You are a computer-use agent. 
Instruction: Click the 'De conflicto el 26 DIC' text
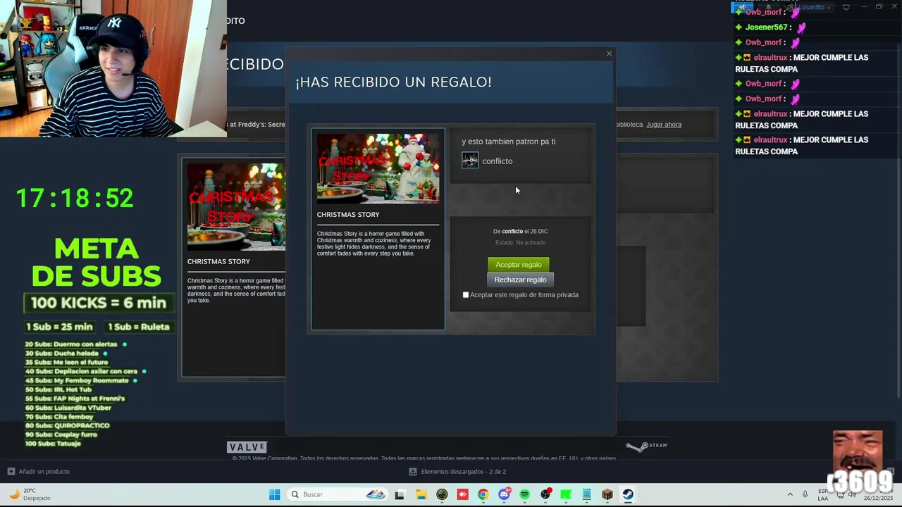(x=520, y=232)
